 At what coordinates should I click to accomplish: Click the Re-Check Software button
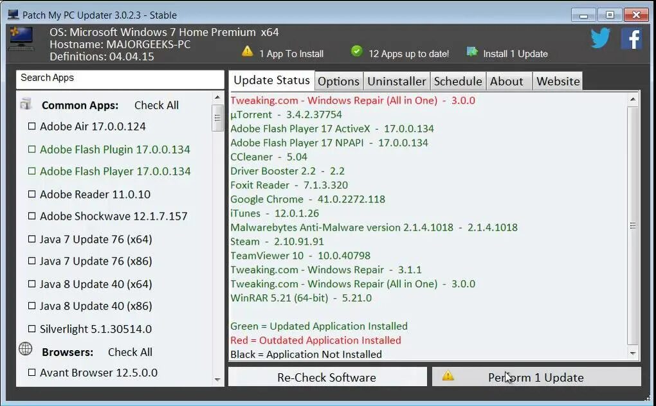click(x=327, y=377)
